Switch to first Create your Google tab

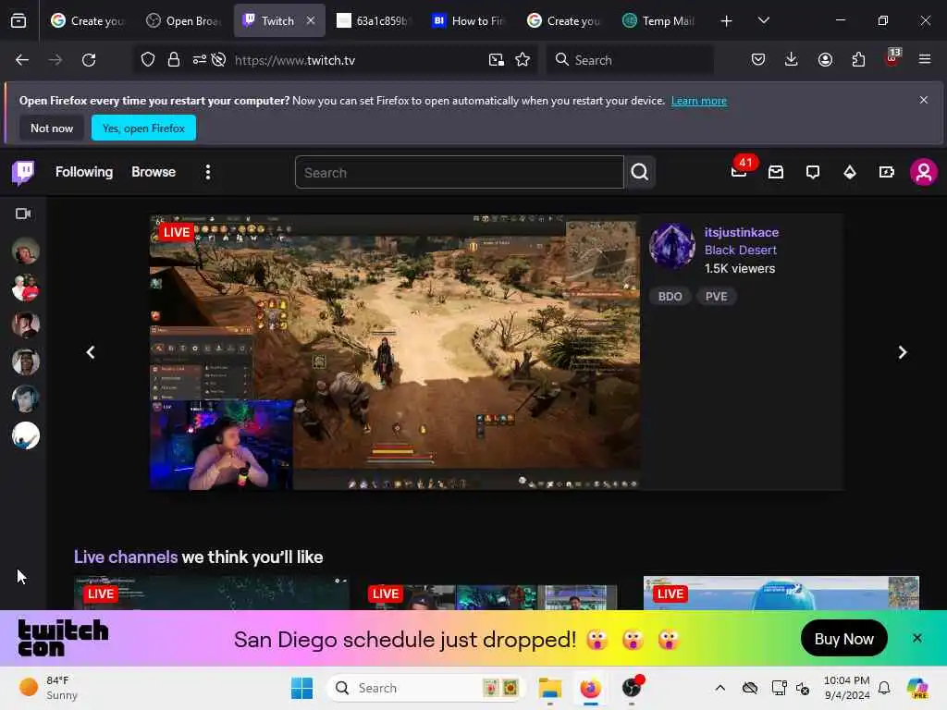[88, 20]
